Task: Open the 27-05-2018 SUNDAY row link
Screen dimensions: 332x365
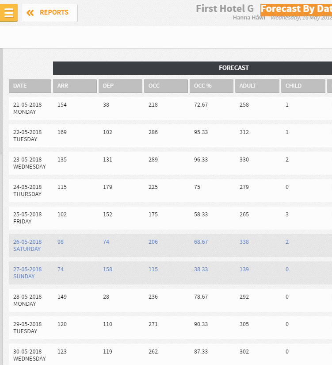Action: [x=27, y=273]
